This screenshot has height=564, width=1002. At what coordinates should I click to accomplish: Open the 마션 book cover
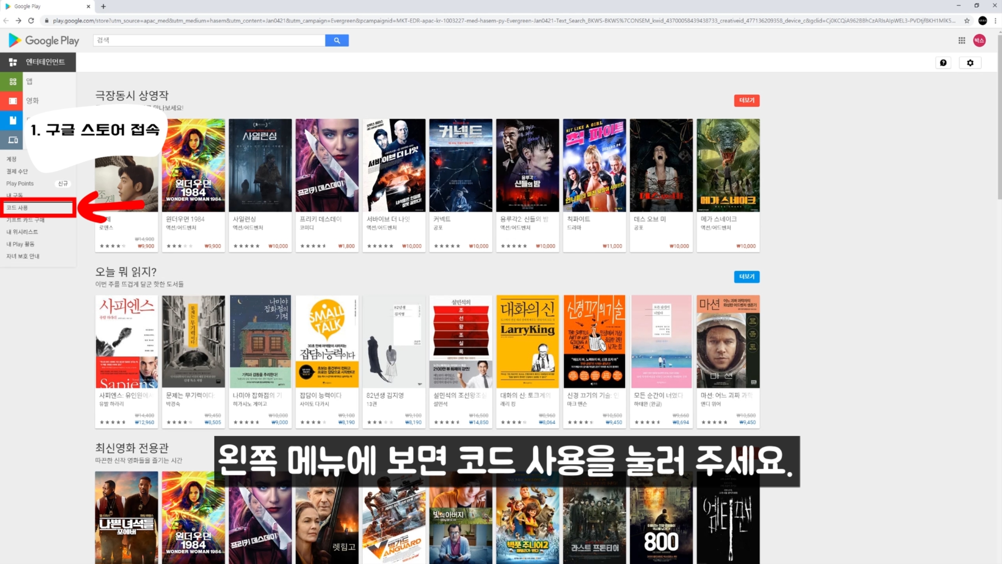click(x=728, y=342)
